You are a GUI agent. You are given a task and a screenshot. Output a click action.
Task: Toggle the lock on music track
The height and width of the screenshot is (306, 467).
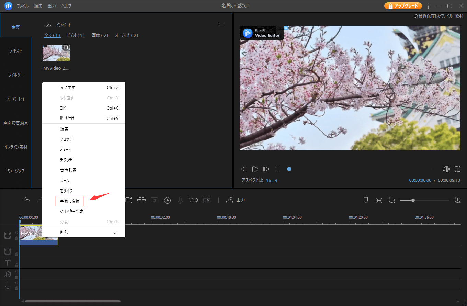pos(16,276)
